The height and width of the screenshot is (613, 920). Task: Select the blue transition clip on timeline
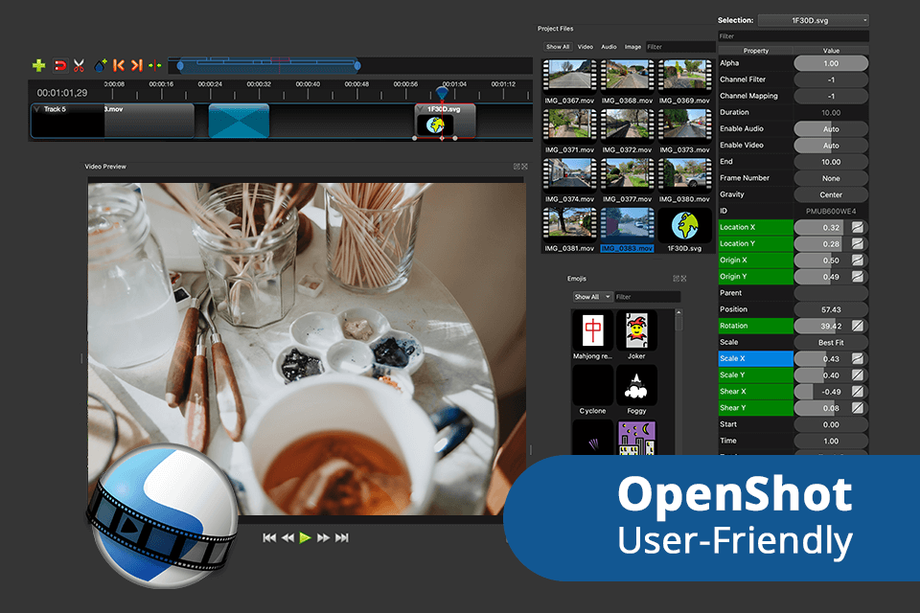pyautogui.click(x=239, y=121)
